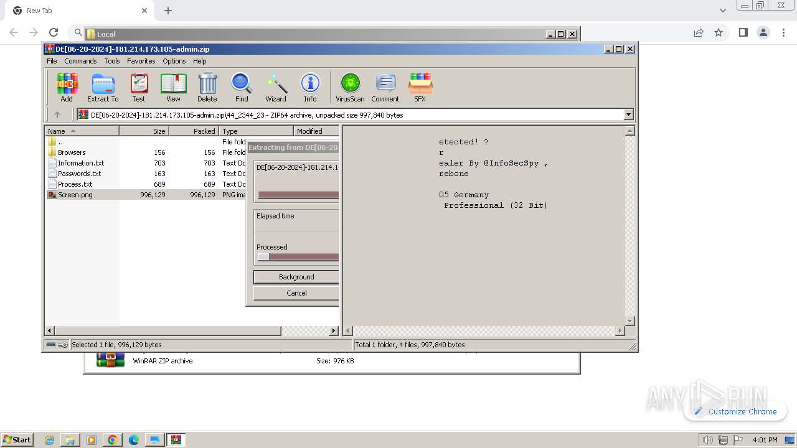Open Microsoft Edge from taskbar
This screenshot has height=448, width=797.
click(x=134, y=440)
